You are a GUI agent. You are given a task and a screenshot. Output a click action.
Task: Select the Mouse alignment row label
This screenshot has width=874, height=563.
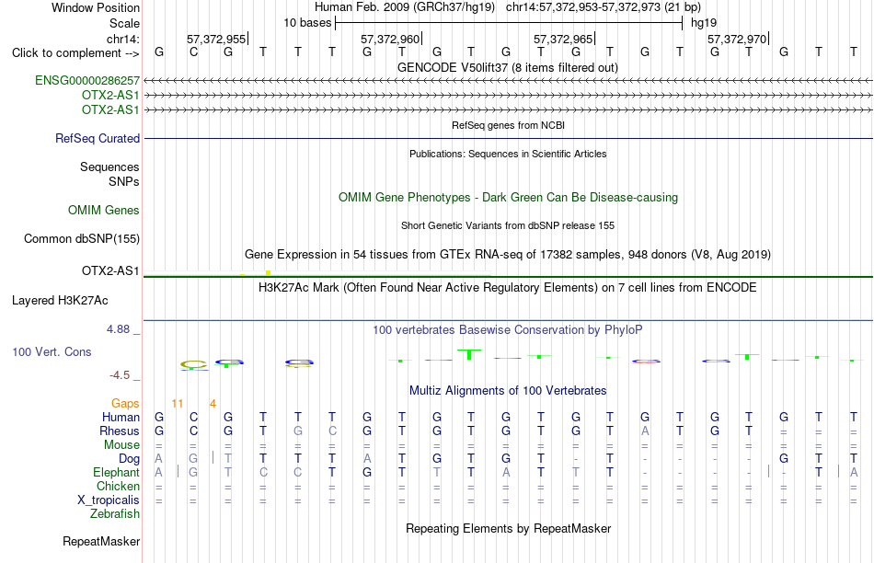click(x=121, y=445)
